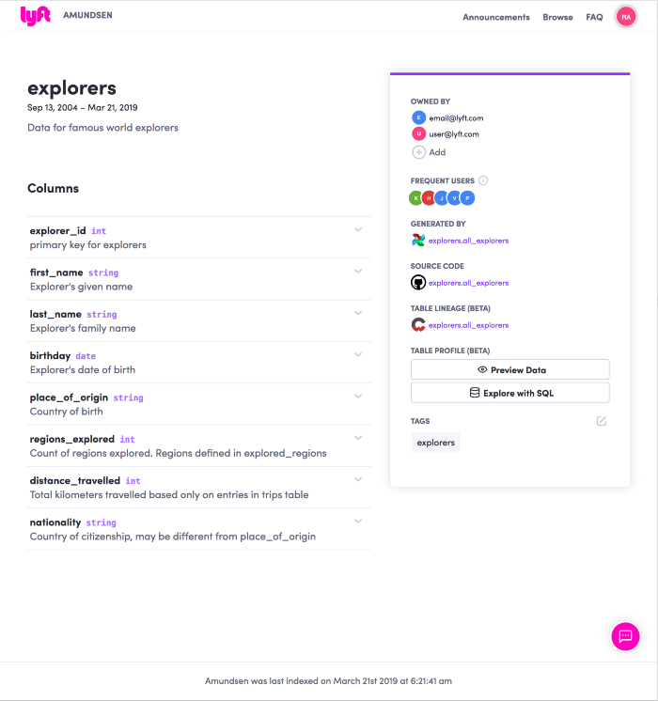This screenshot has width=658, height=701.
Task: Click the frequent users info icon
Action: pyautogui.click(x=483, y=180)
